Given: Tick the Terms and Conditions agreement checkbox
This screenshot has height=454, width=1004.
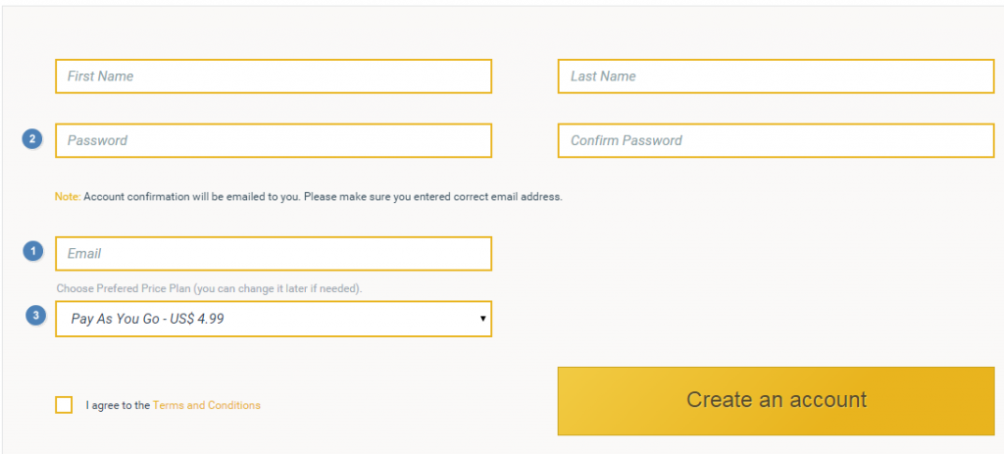Looking at the screenshot, I should tap(64, 405).
